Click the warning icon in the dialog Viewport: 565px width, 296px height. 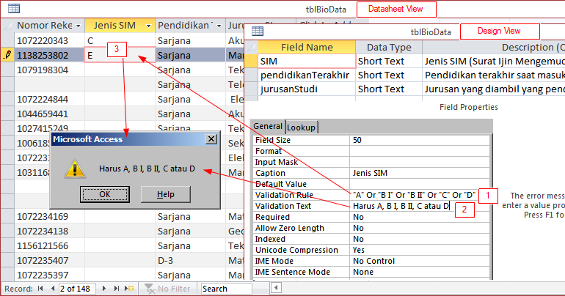(x=74, y=169)
